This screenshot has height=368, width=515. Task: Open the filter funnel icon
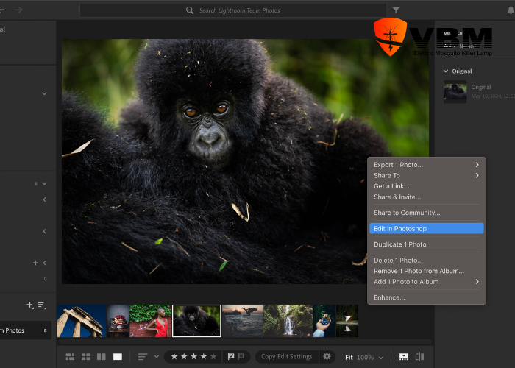pos(396,10)
